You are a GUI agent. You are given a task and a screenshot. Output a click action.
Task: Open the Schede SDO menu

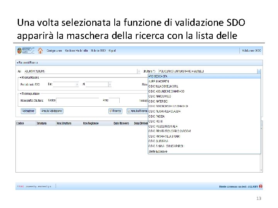pos(98,50)
